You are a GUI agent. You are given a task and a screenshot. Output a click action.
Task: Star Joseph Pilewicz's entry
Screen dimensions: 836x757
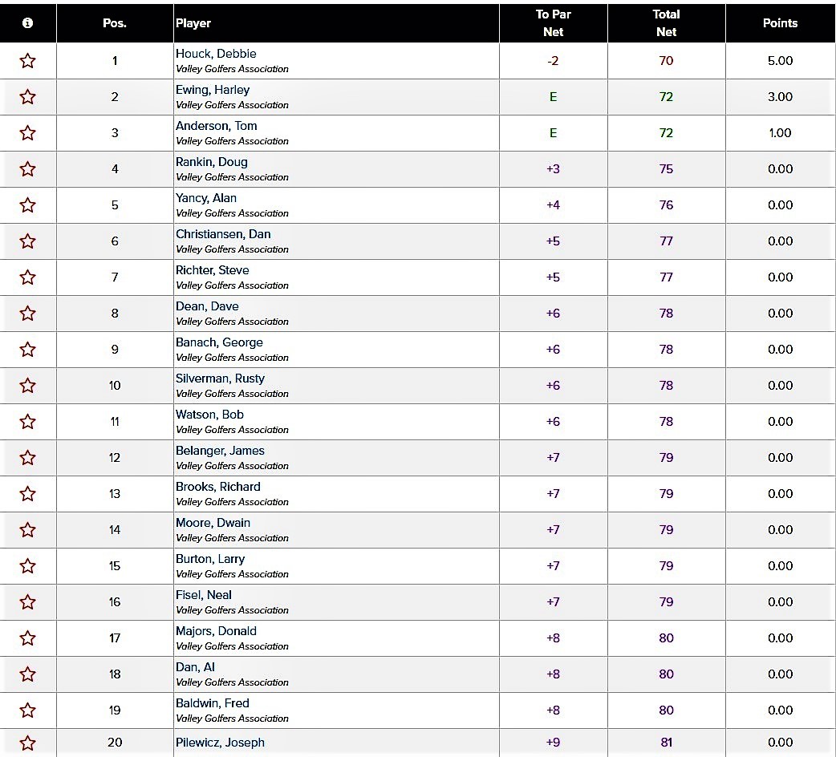click(28, 743)
